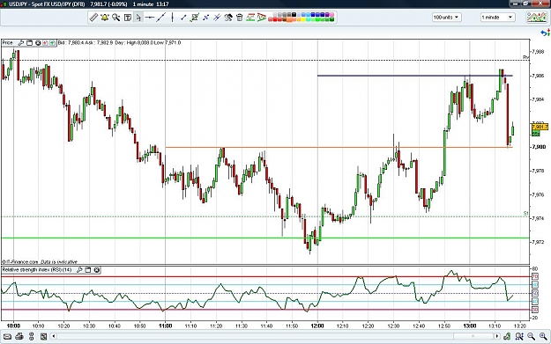Click the RSI 30 level label
Viewport: 551px width, 344px height.
(x=535, y=310)
